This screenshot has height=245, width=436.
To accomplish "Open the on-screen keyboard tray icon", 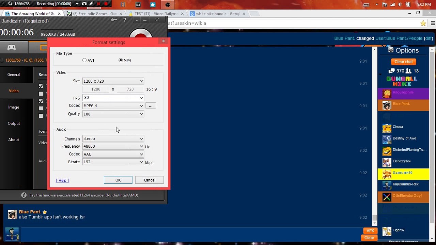I will pos(367,5).
